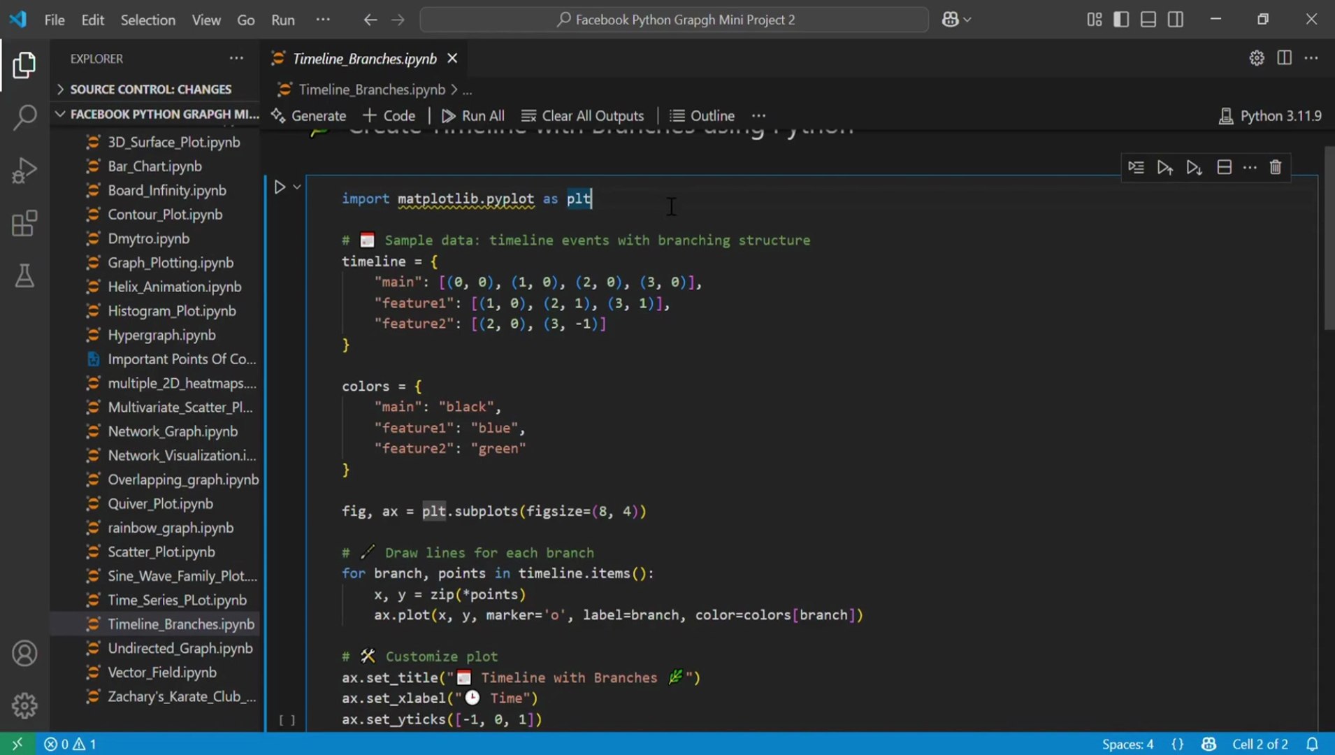The width and height of the screenshot is (1335, 755).
Task: Open the Run and Debug view
Action: point(24,171)
